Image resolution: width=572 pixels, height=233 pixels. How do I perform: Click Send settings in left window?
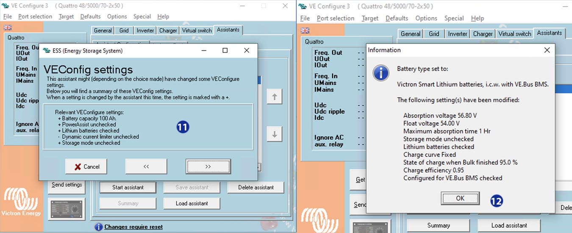67,185
